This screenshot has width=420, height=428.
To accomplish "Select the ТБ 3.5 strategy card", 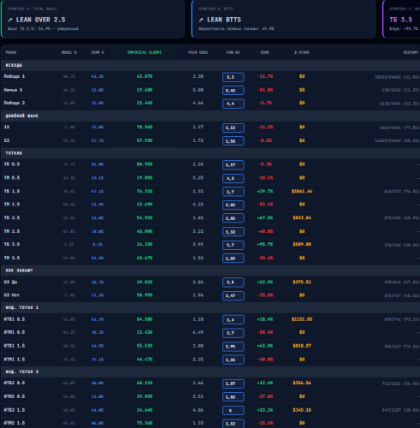I will click(x=401, y=19).
